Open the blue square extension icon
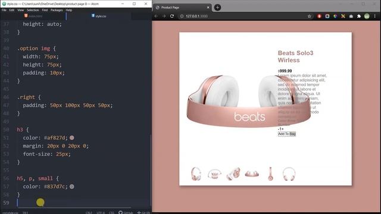 click(327, 16)
